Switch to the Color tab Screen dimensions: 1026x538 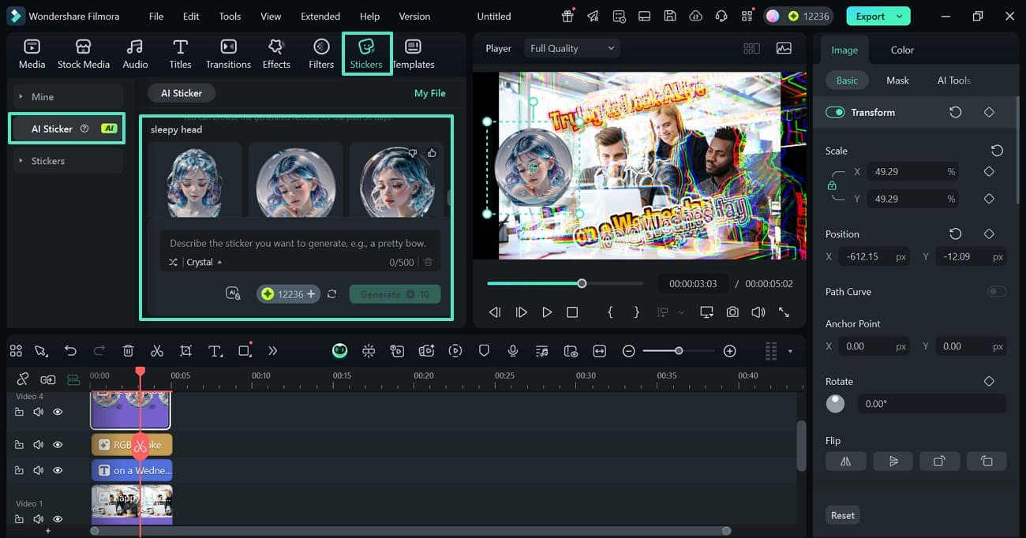(x=902, y=50)
